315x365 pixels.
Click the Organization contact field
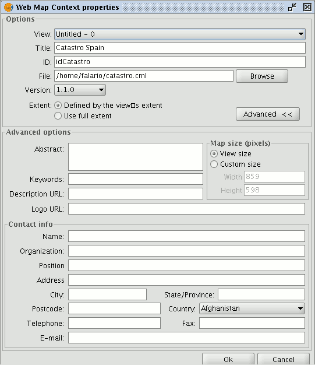[186, 251]
